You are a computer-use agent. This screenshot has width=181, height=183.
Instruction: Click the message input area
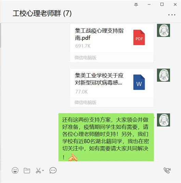click(90, 179)
